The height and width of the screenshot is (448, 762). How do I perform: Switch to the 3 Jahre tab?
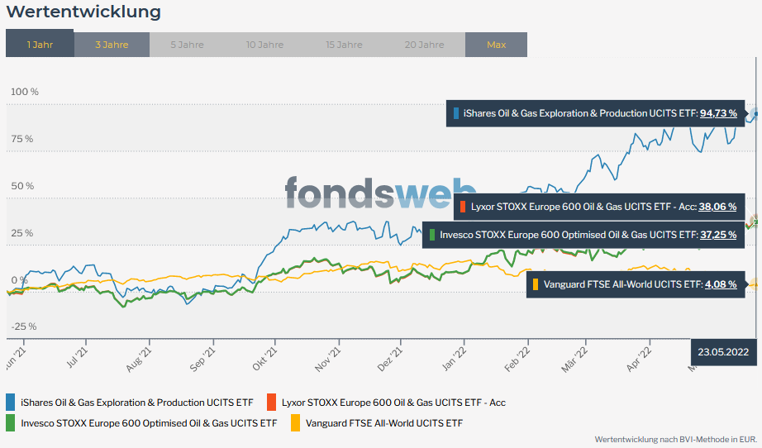(x=112, y=45)
